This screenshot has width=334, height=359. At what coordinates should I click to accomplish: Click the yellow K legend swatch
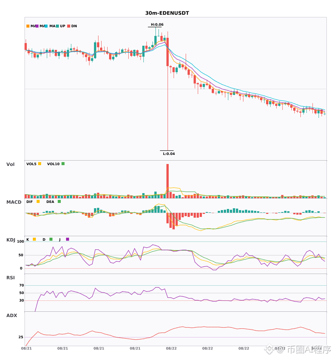coord(34,239)
